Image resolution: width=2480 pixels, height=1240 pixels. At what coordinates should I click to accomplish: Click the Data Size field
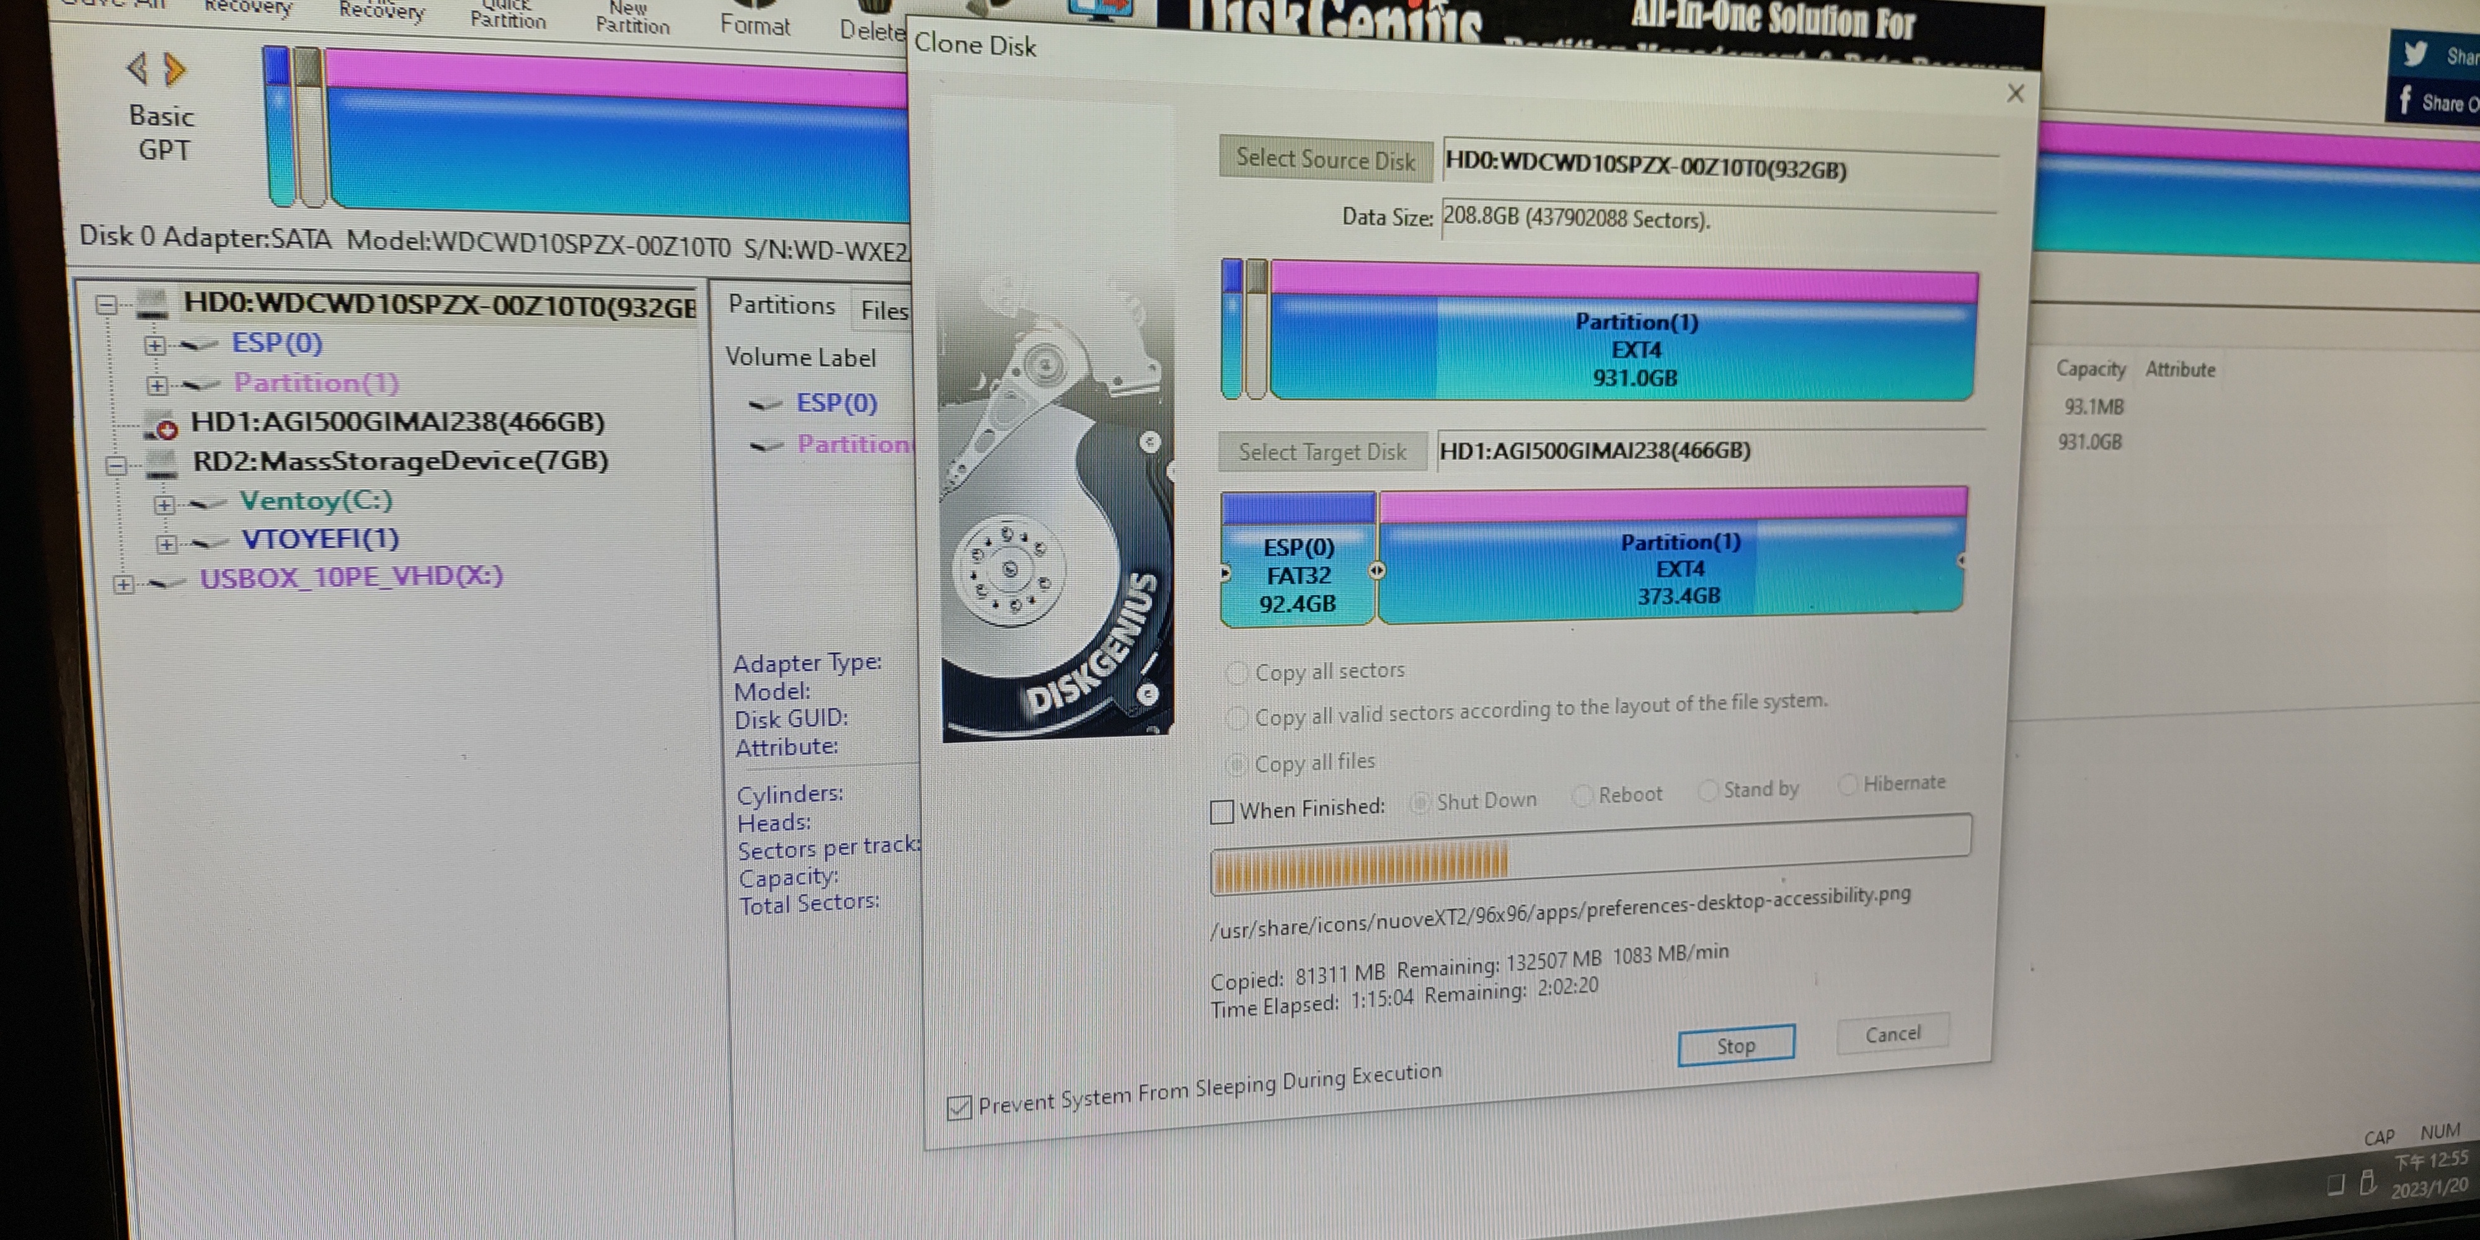pos(1719,218)
